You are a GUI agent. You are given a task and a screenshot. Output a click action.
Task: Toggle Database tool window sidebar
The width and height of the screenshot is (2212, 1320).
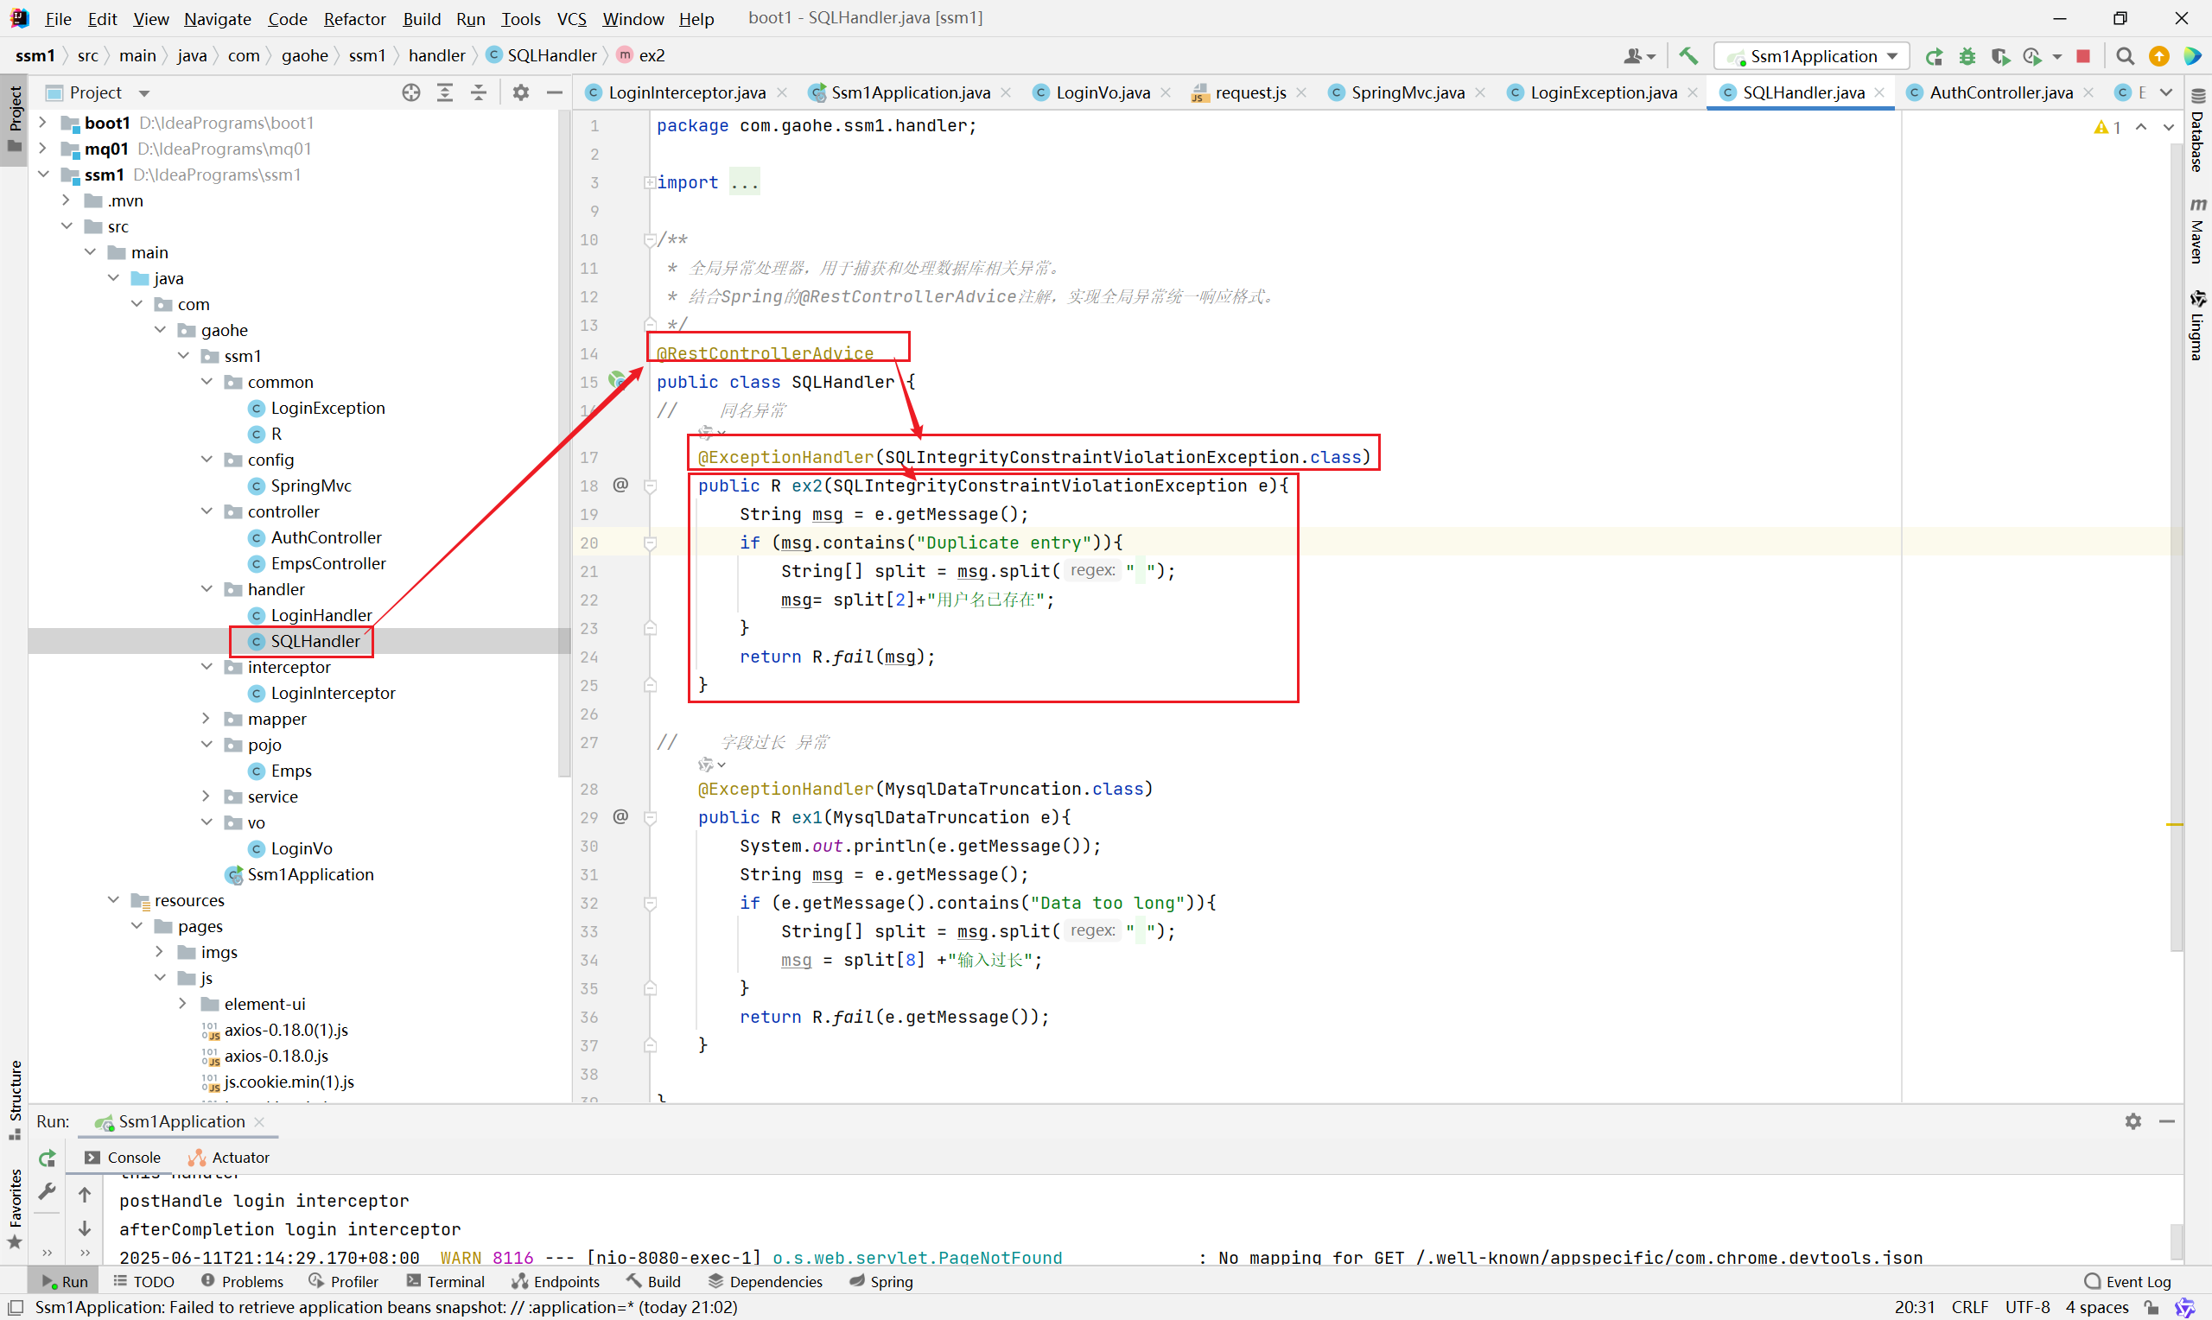2198,131
